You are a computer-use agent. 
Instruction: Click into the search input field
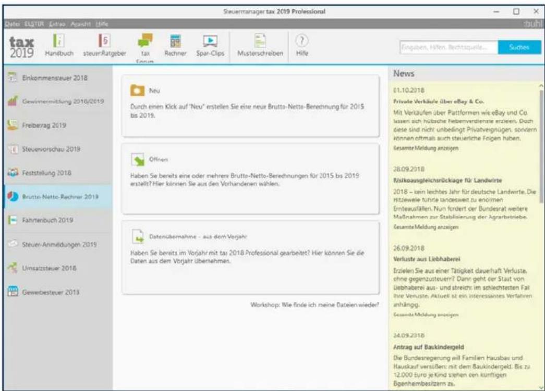[x=449, y=47]
